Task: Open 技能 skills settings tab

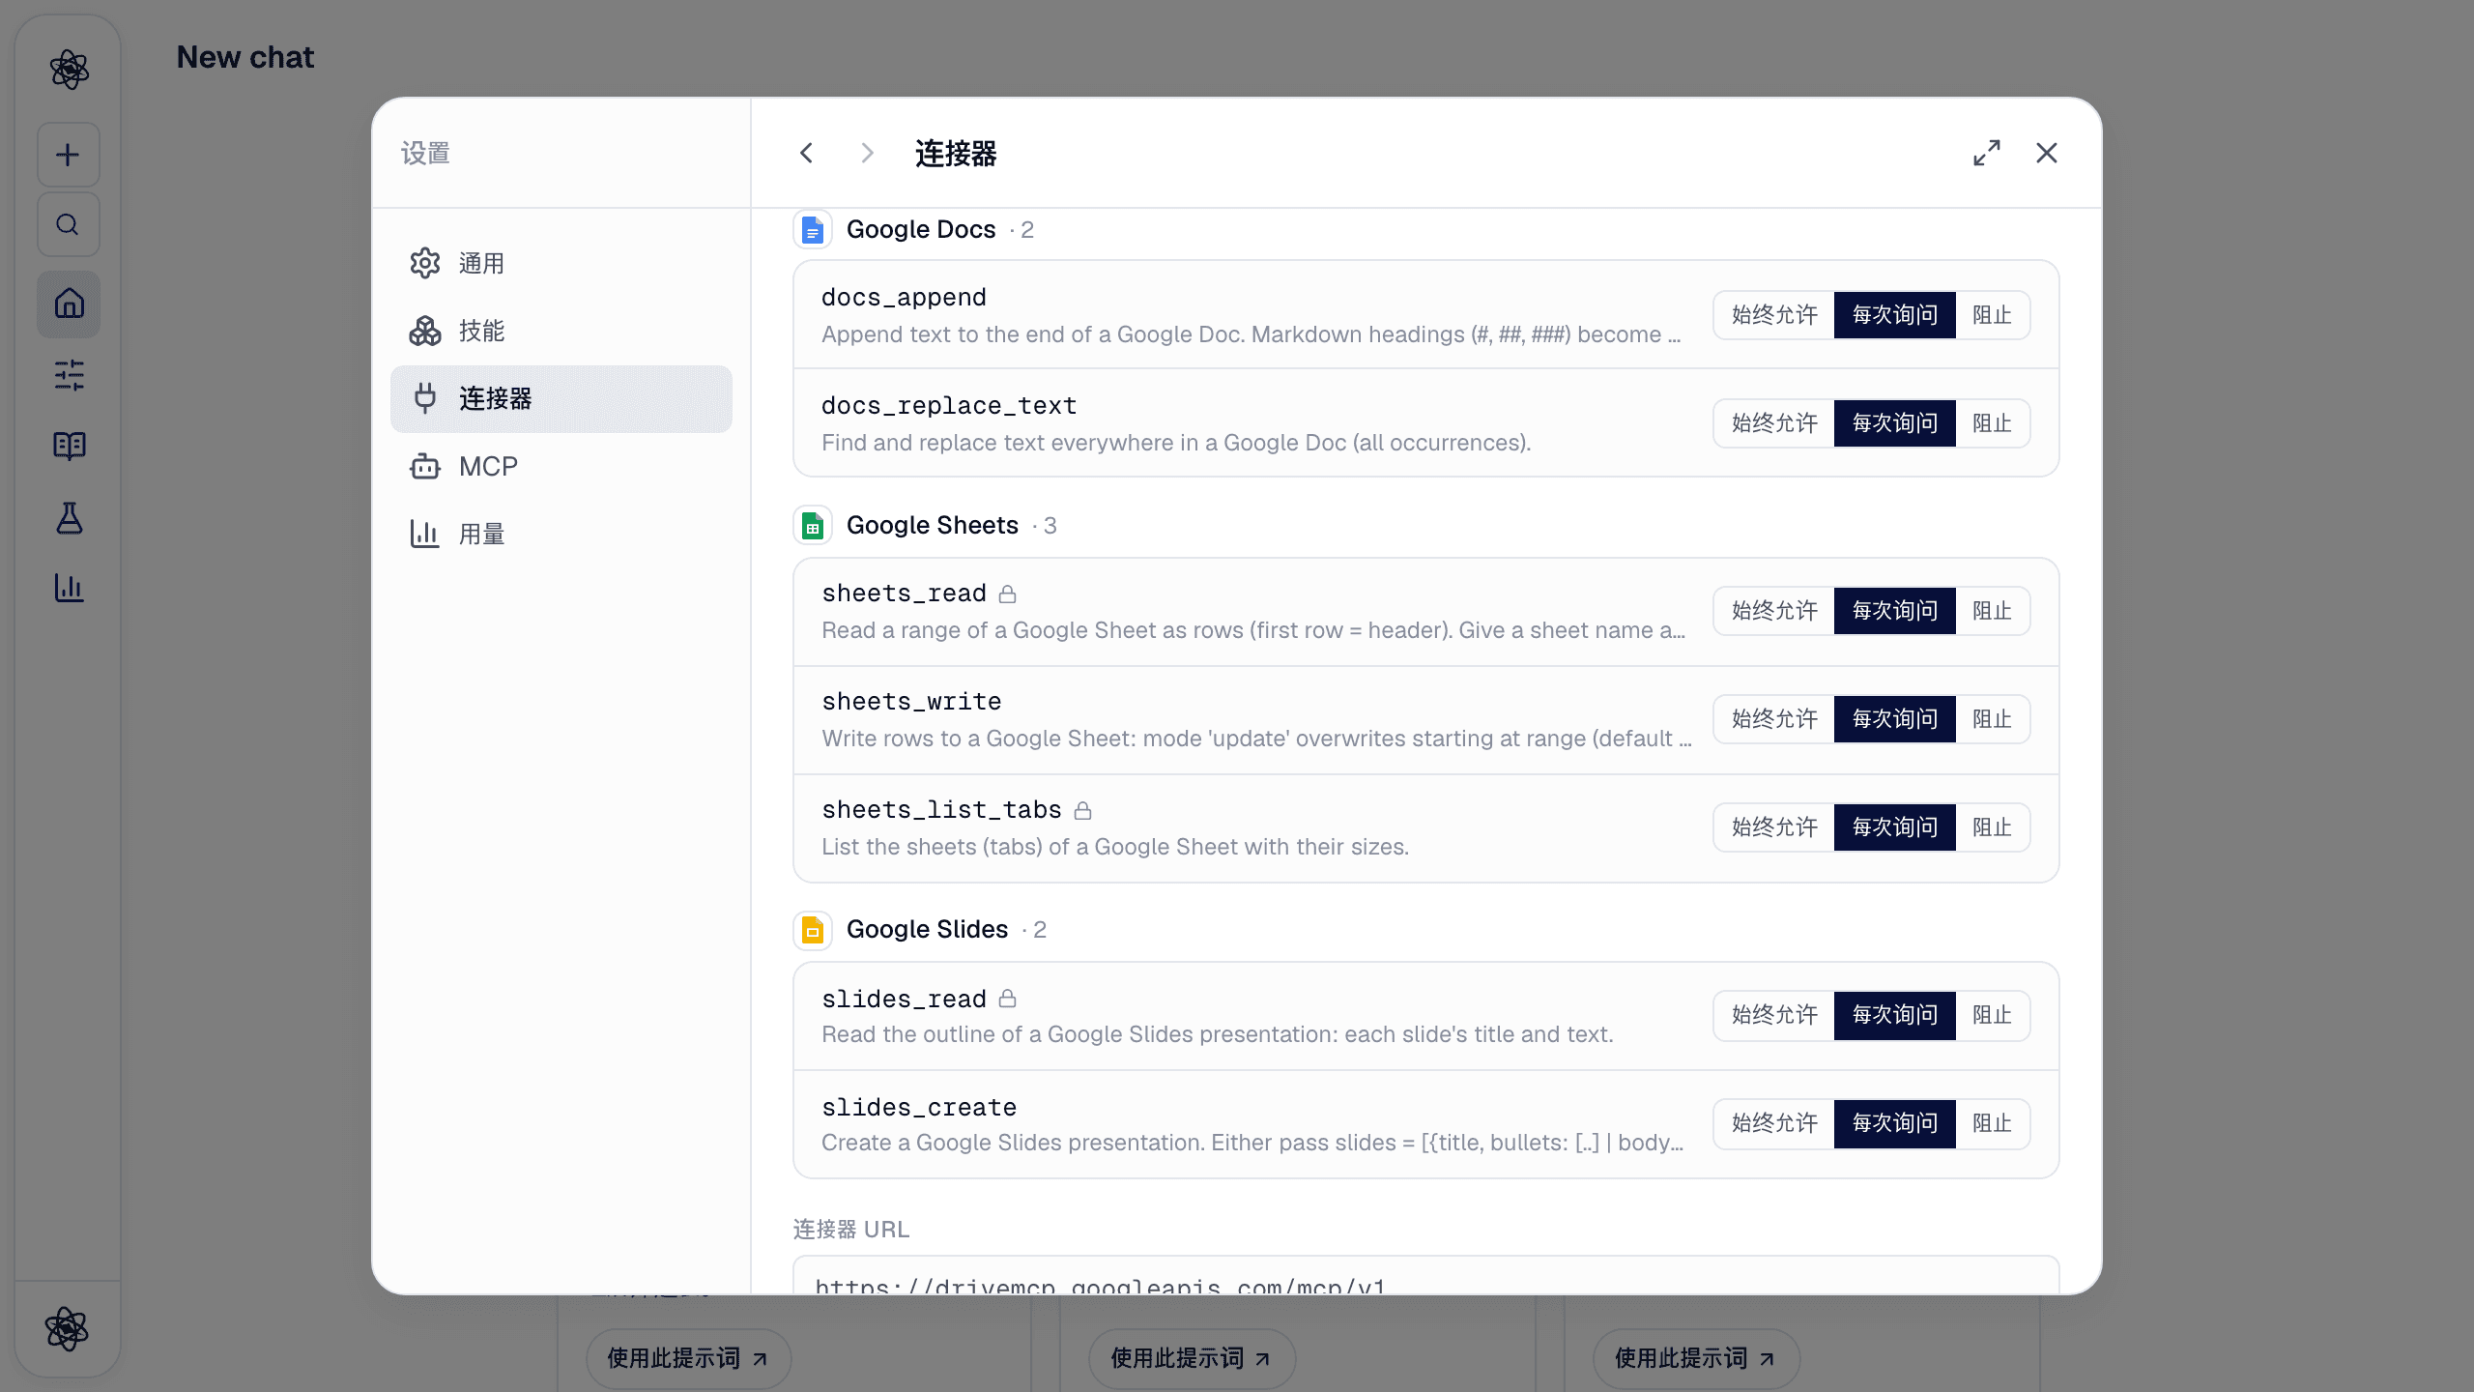Action: (x=561, y=332)
